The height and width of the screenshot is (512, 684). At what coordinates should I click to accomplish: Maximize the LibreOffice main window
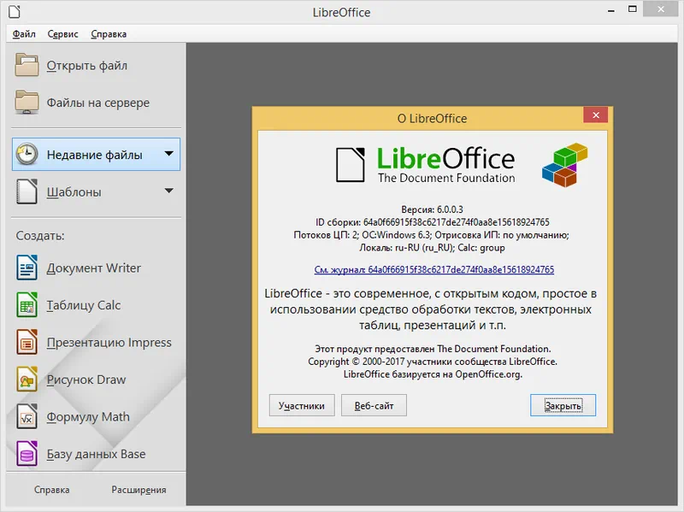[633, 9]
